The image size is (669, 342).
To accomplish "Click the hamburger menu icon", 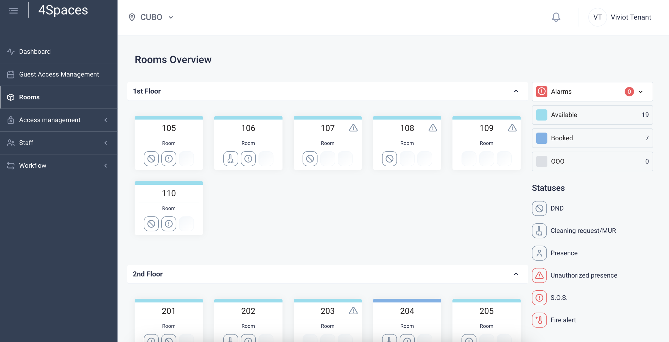I will click(x=14, y=11).
